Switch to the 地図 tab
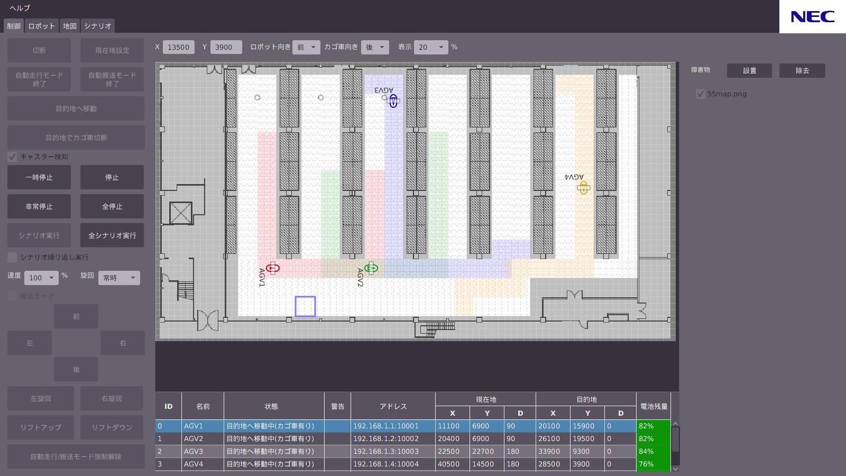This screenshot has width=846, height=476. click(70, 26)
